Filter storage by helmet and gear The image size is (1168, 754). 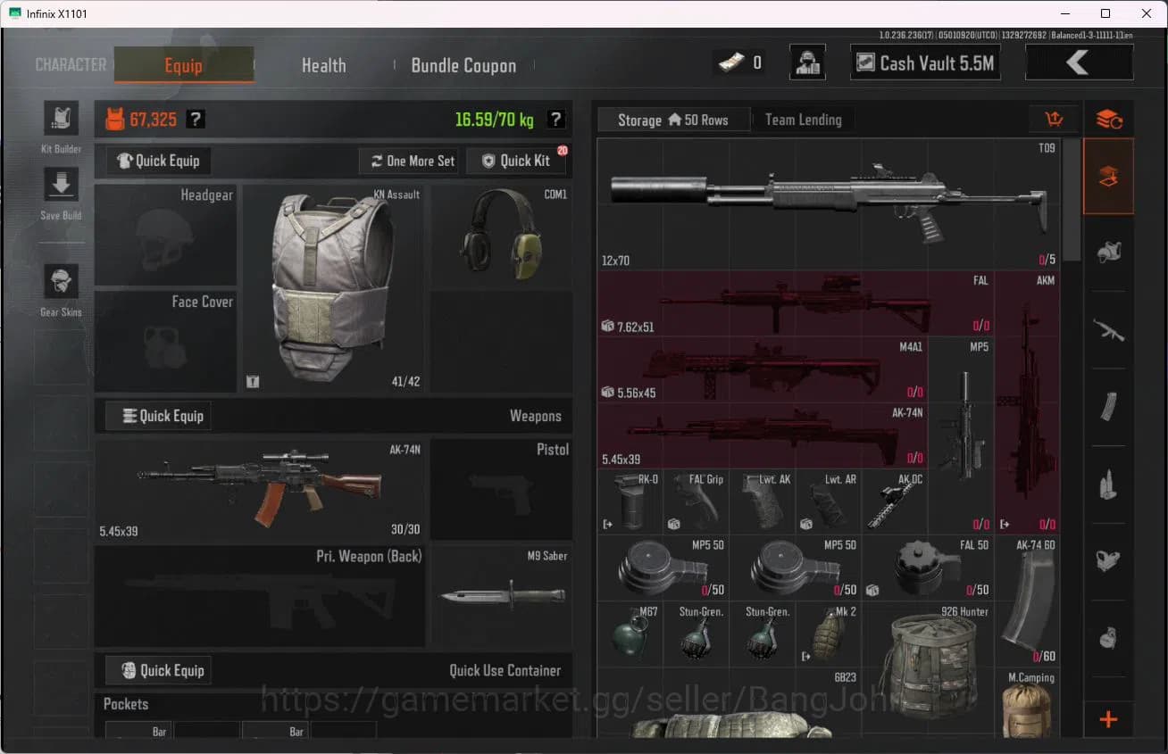tap(1109, 253)
